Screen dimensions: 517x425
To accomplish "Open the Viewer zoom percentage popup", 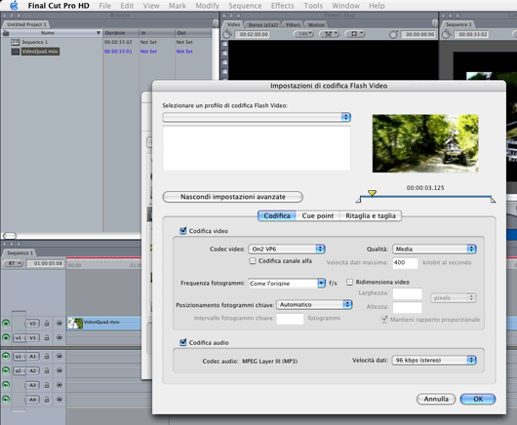I will coord(304,34).
